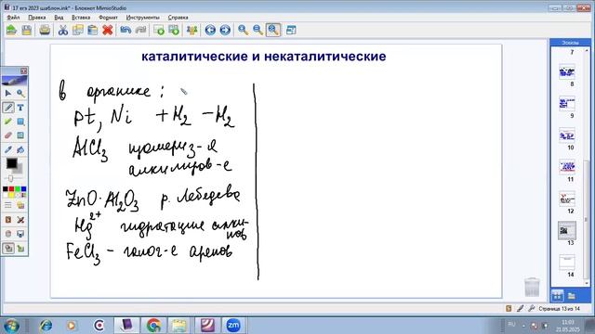The height and width of the screenshot is (334, 595).
Task: Click the large black current color swatch
Action: click(11, 163)
